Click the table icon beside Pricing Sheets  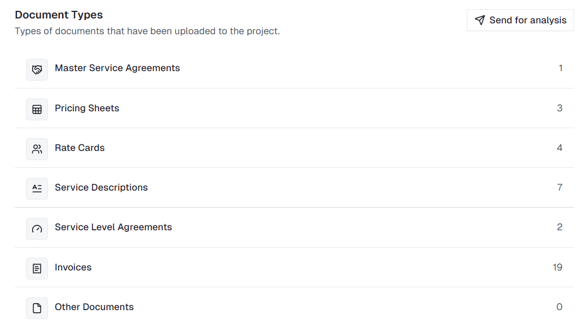coord(37,109)
